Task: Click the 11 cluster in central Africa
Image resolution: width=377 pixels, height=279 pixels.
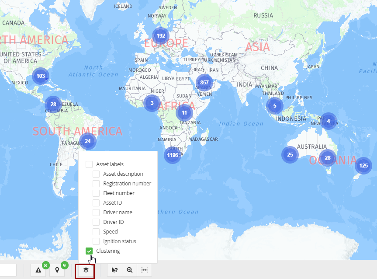Action: (184, 113)
